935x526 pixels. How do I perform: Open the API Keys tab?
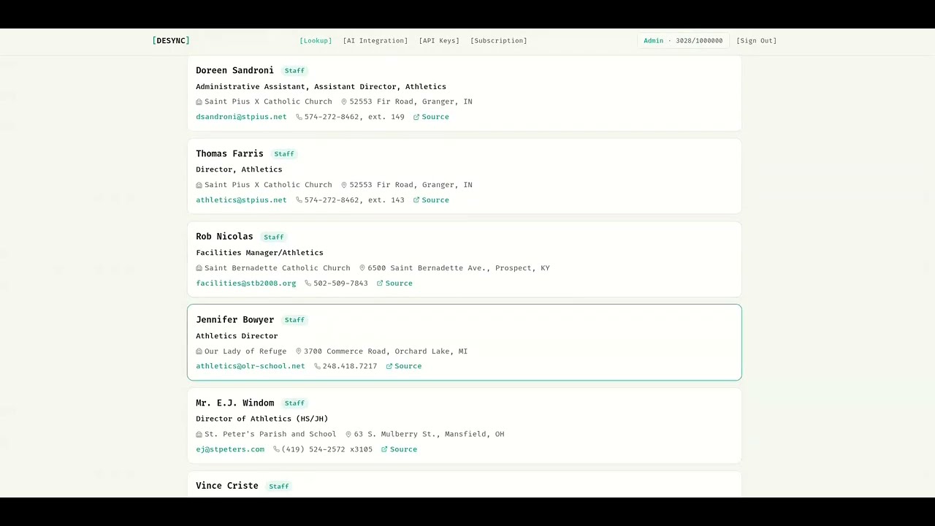pyautogui.click(x=439, y=41)
